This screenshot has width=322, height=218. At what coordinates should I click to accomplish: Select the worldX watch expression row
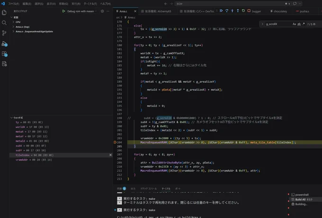coord(61,127)
